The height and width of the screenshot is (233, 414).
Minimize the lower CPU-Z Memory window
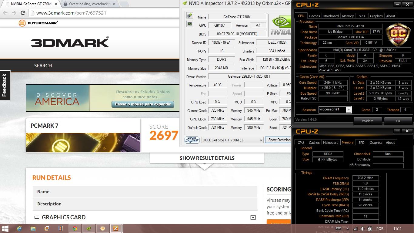tap(397, 131)
